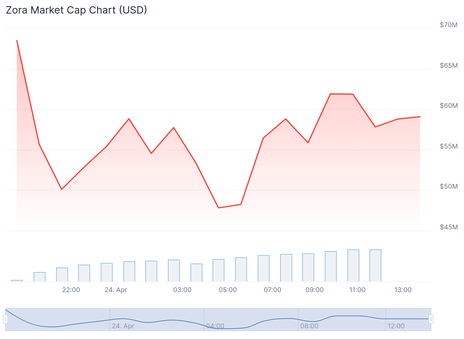Select the rightmost volume bar
The height and width of the screenshot is (339, 464).
click(375, 266)
